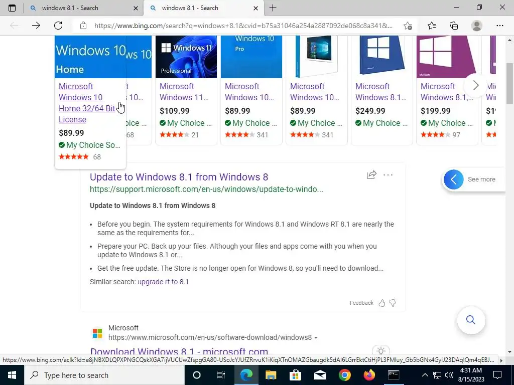514x385 pixels.
Task: Close the active windows 8.1 Search tab
Action: tap(256, 8)
